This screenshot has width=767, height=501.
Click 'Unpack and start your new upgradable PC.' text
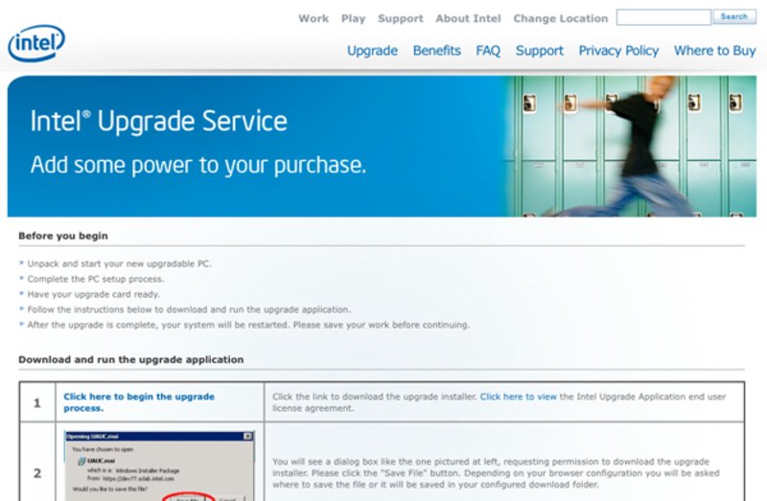[x=119, y=264]
